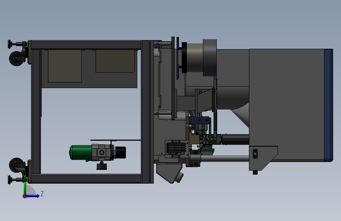
Task: Select the left tan panel inside the frame
Action: point(65,66)
